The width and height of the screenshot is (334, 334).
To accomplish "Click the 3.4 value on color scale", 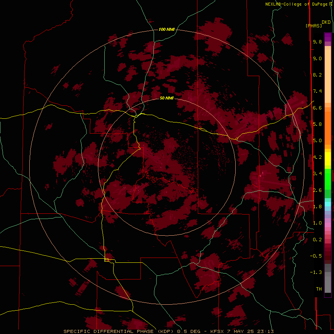I will click(x=317, y=174).
